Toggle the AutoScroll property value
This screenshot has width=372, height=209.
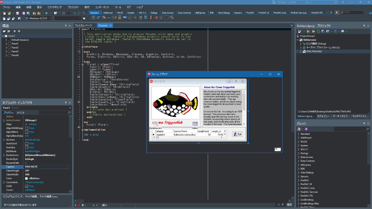click(27, 144)
